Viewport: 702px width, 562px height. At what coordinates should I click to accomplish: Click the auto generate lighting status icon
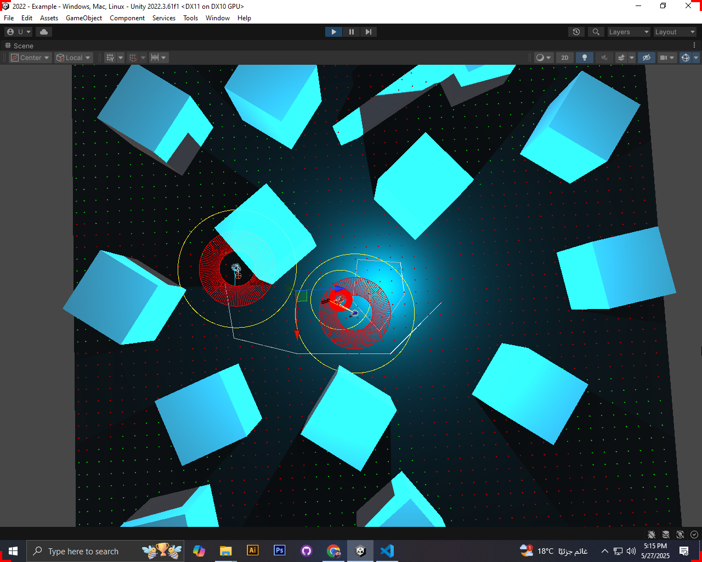click(x=680, y=534)
